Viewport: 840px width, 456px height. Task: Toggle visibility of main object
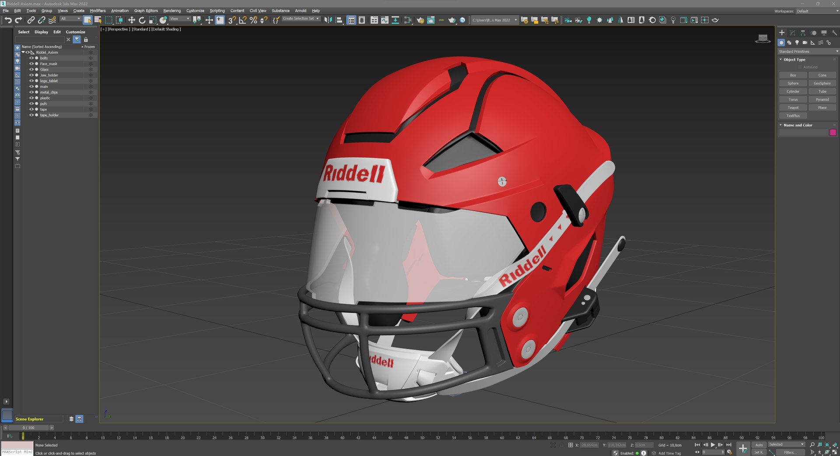[31, 87]
